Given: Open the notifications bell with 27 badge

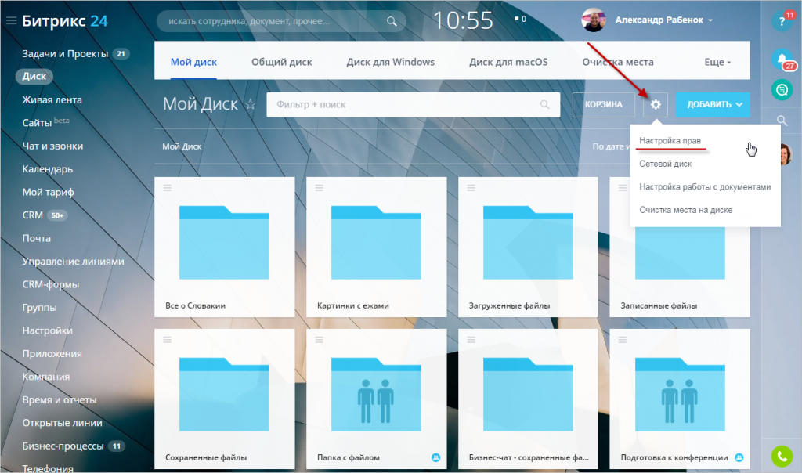Looking at the screenshot, I should tap(782, 60).
